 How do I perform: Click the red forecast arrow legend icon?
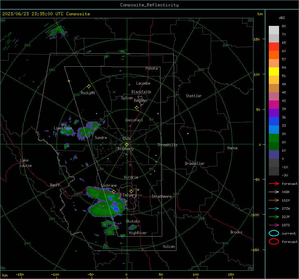point(274,183)
